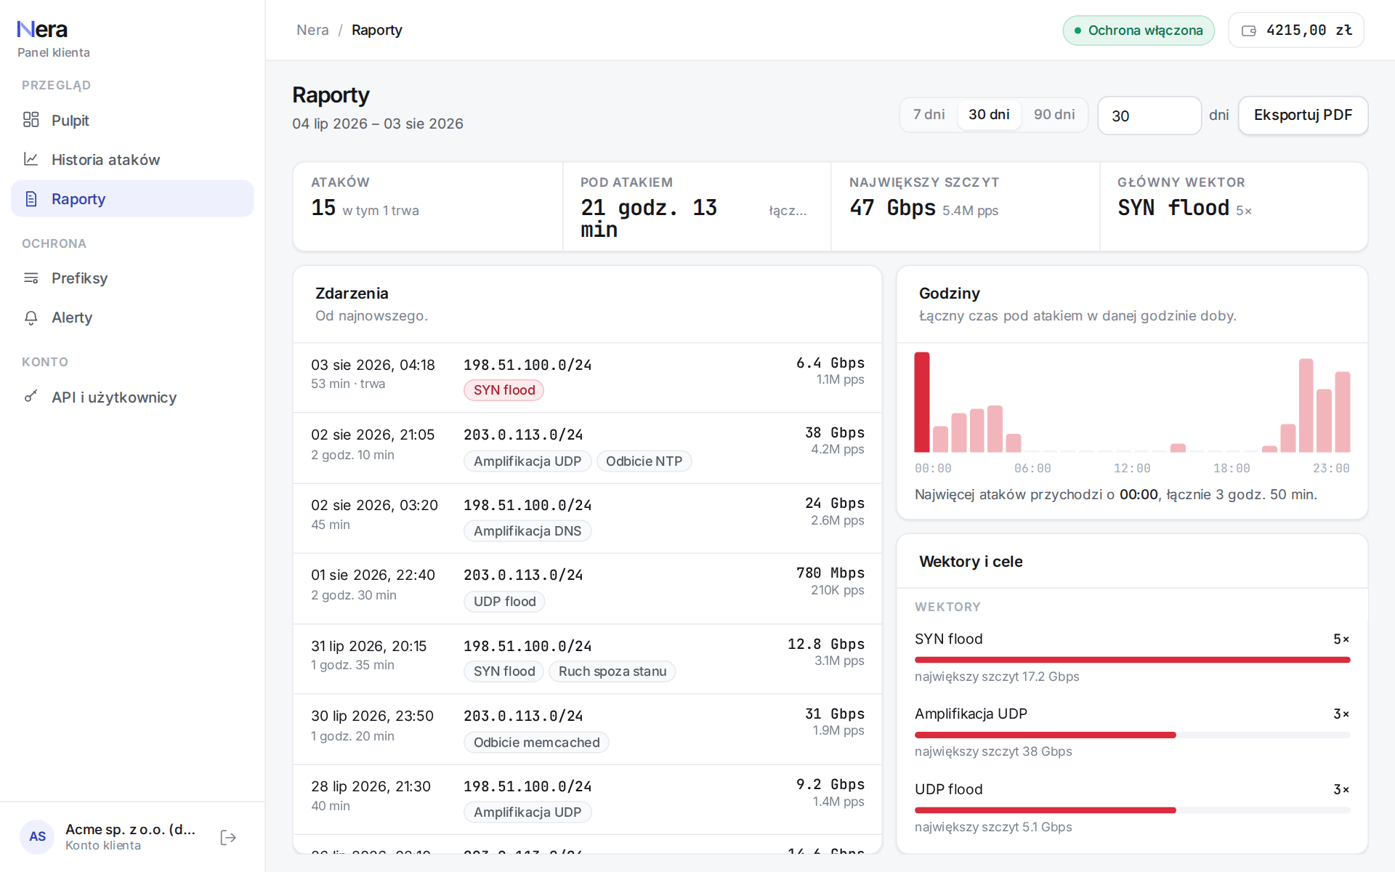Click the red SYN flood tag
Screen dimensions: 1395x872
[x=504, y=390]
